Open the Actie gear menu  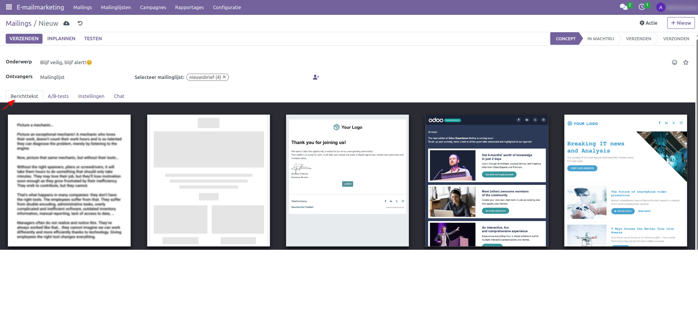pos(648,23)
